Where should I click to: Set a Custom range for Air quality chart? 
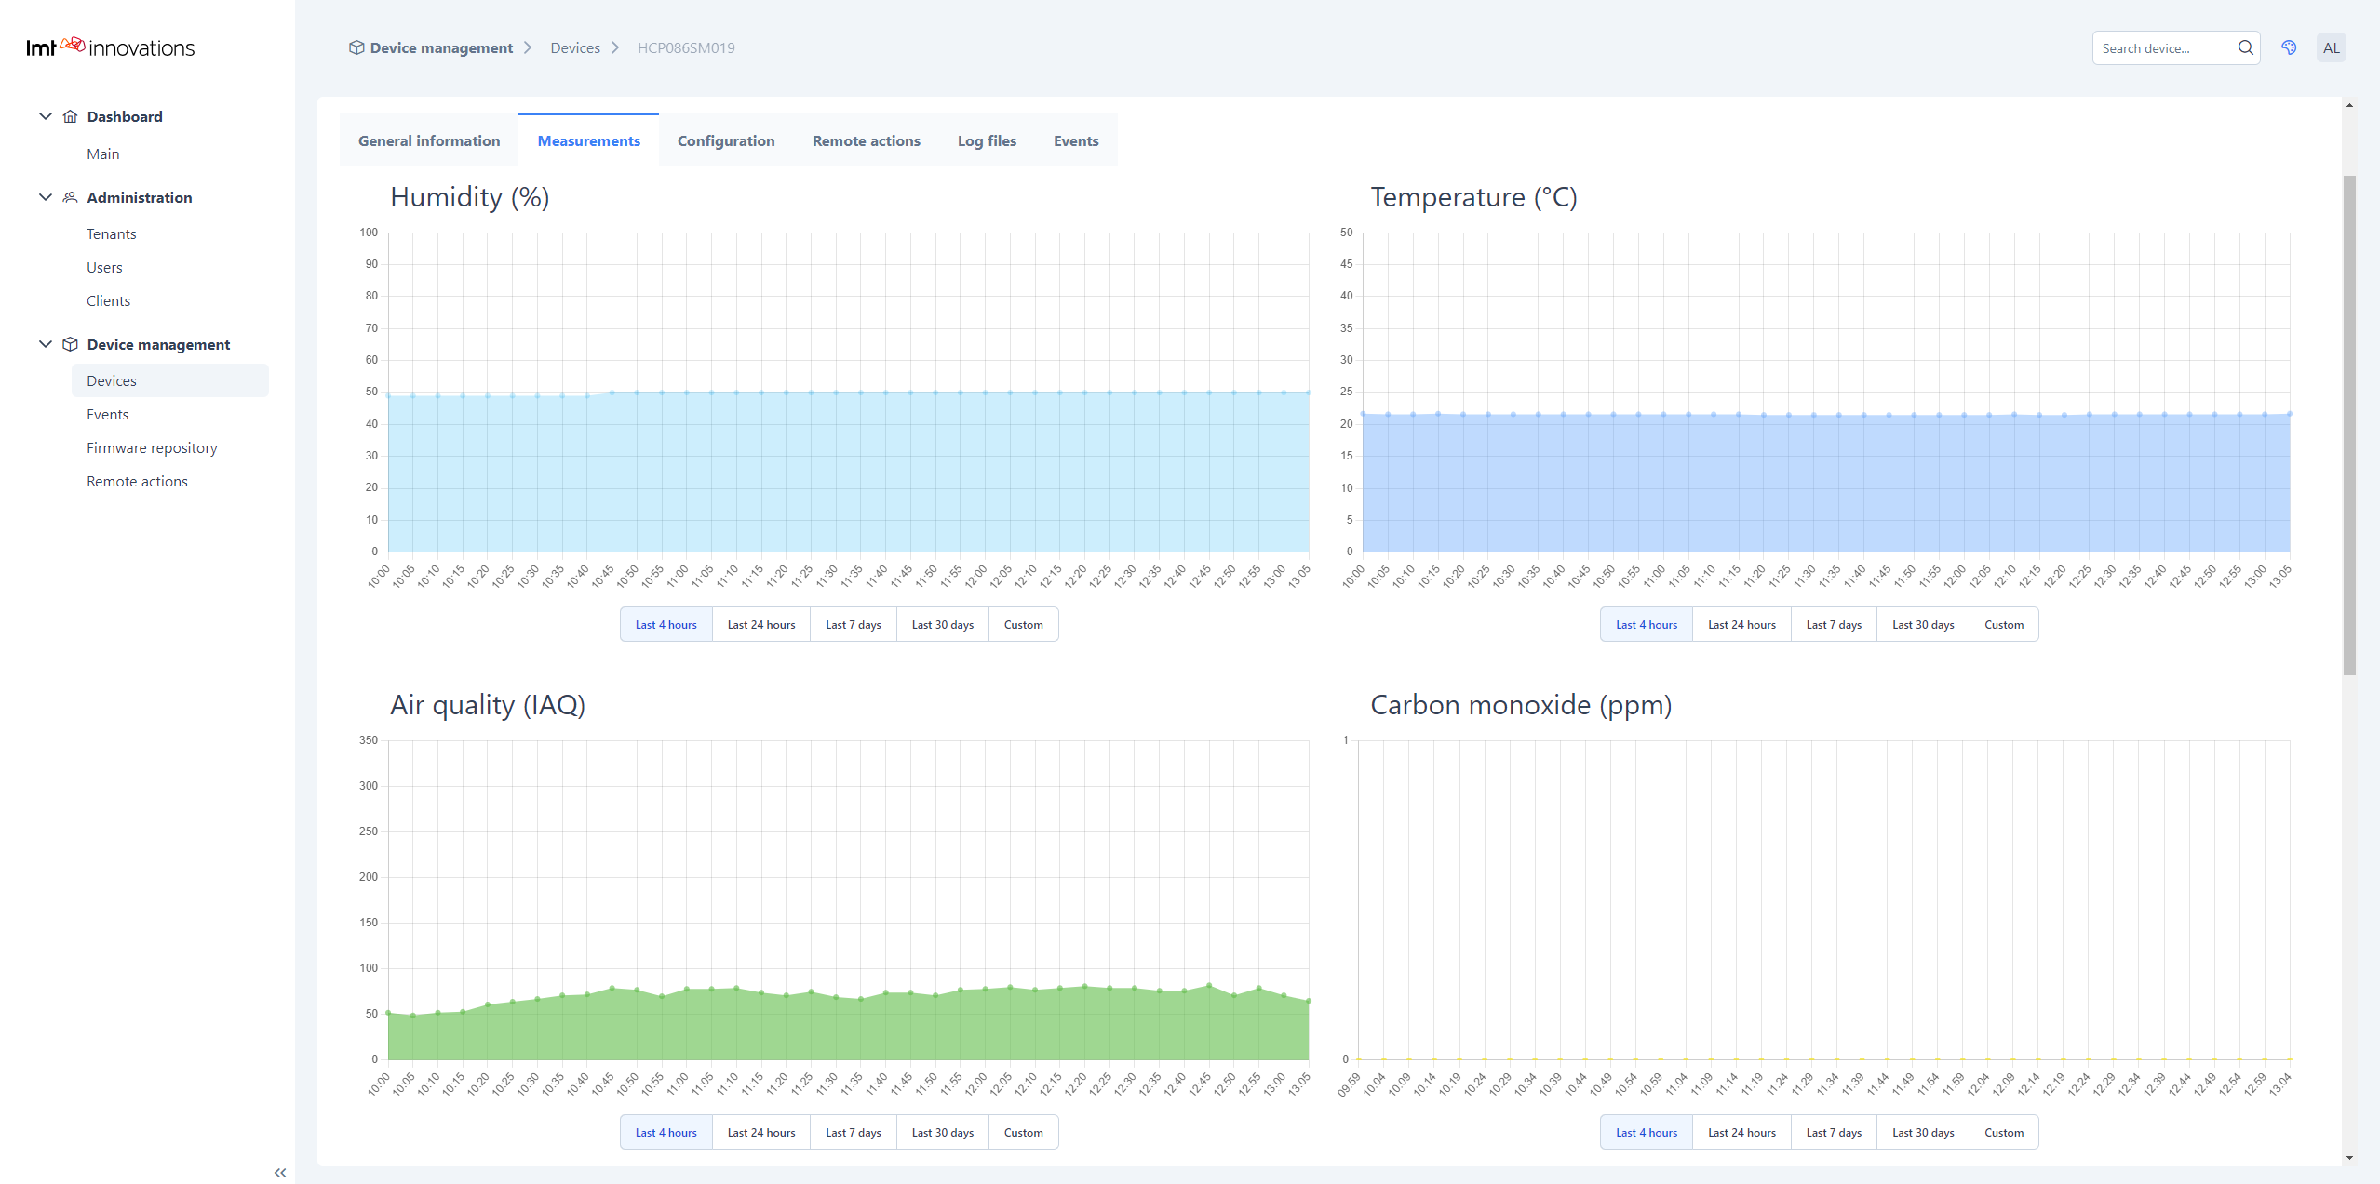(x=1023, y=1132)
